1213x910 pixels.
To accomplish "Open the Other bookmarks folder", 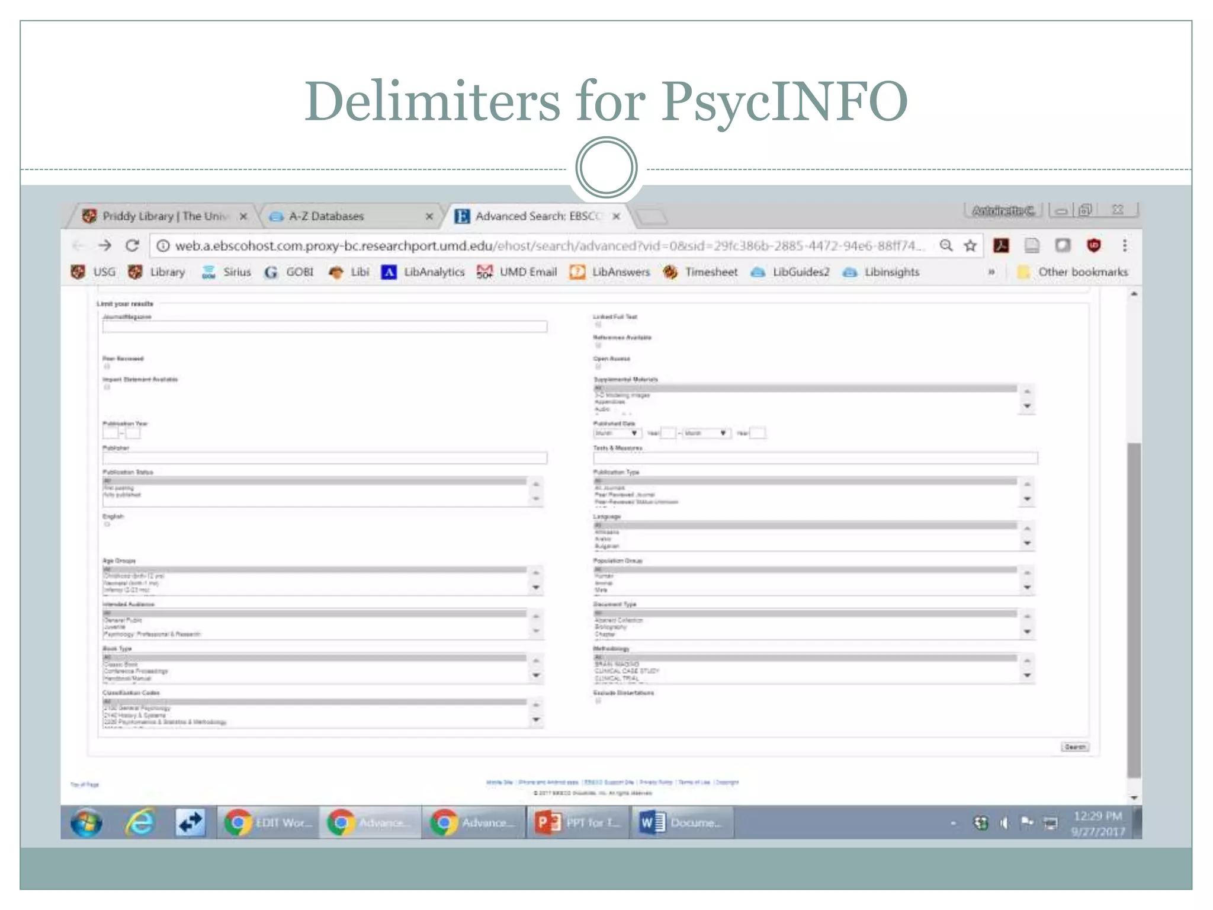I will coord(1073,272).
